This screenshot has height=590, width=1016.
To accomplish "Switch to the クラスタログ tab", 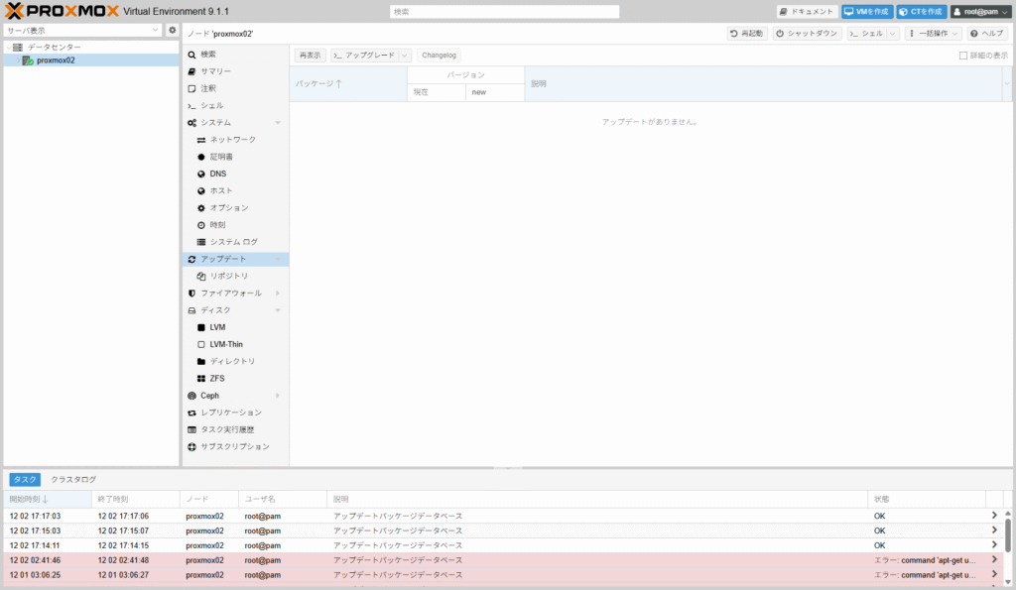I will click(73, 480).
